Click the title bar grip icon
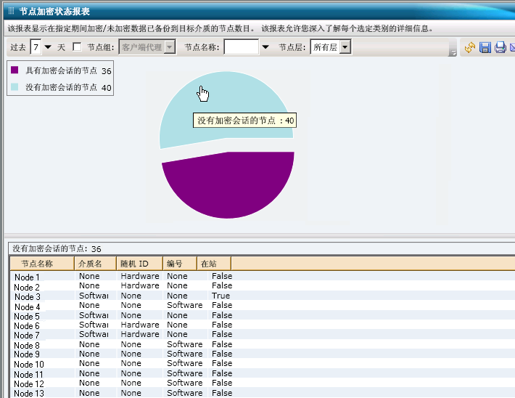Image resolution: width=515 pixels, height=398 pixels. click(11, 11)
